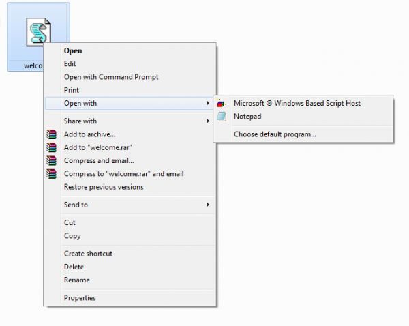
Task: Choose Cut from the context menu
Action: point(130,222)
